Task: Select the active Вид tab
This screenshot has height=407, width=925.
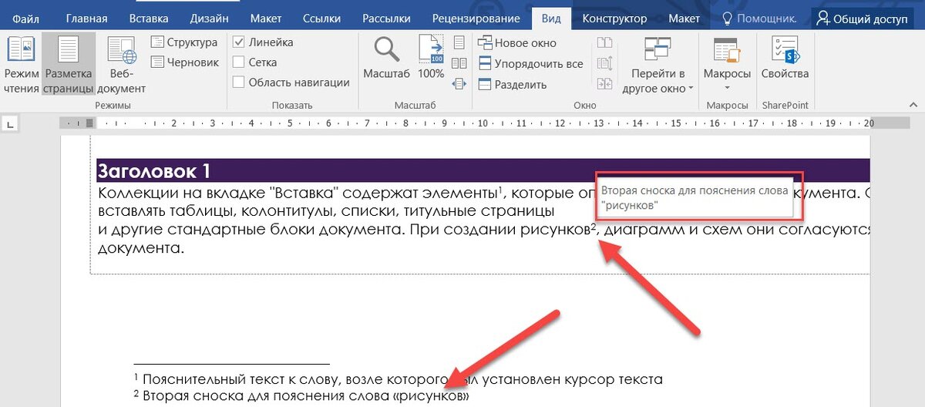Action: [x=551, y=18]
